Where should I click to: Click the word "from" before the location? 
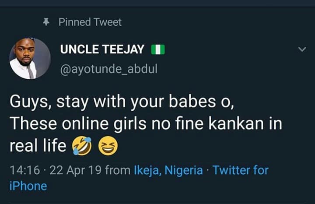point(118,170)
